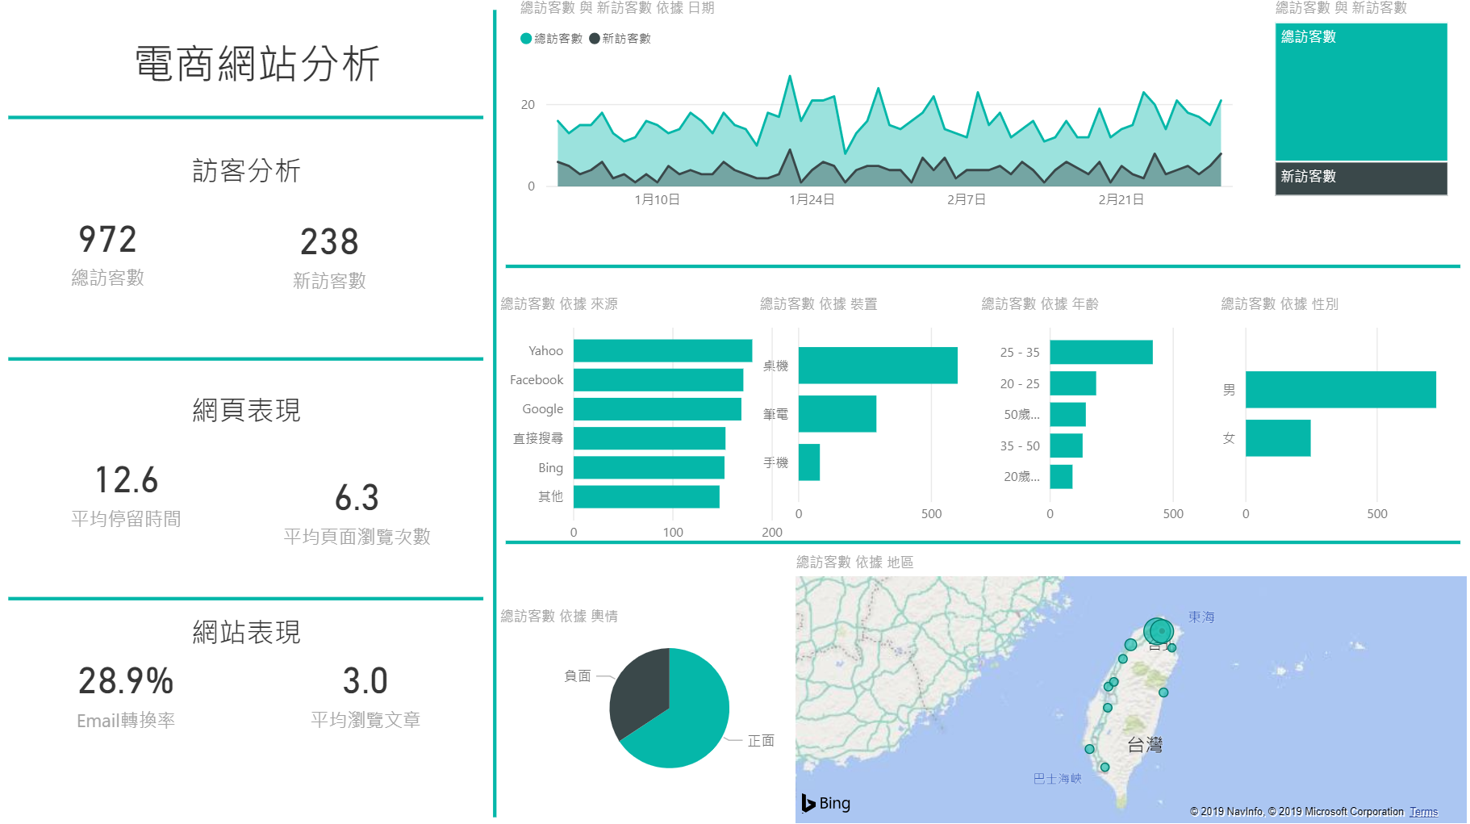Screen dimensions: 1470x824
Task: Click the Facebook source bar
Action: (x=658, y=380)
